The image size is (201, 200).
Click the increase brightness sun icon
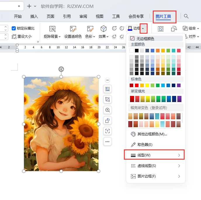[114, 37]
